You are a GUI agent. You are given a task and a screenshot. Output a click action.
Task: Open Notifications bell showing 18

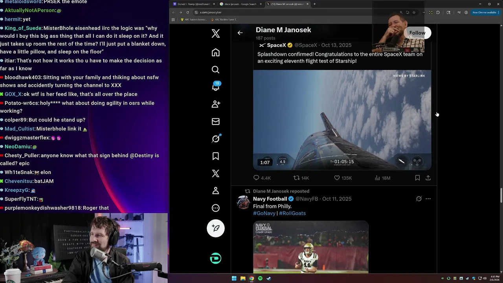pyautogui.click(x=216, y=86)
